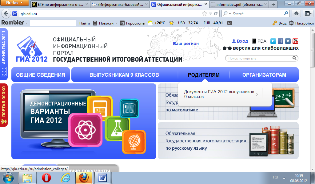Open the РОДИТЕЛЯМ menu

tap(204, 75)
